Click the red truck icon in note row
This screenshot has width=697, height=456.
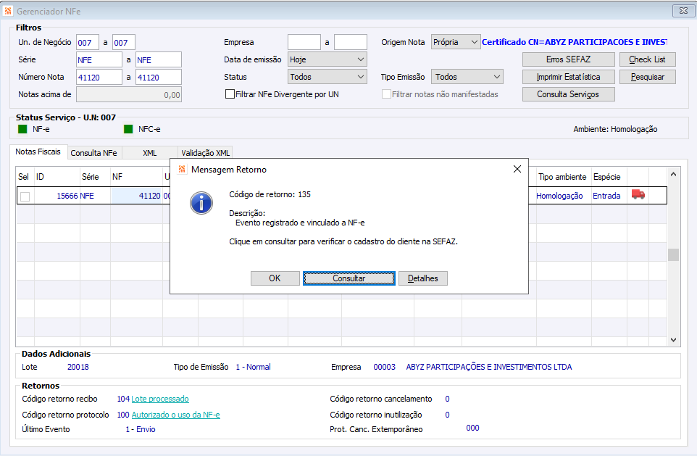pos(638,195)
